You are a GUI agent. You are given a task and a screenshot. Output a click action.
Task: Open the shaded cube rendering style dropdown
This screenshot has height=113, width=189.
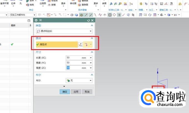172,15
